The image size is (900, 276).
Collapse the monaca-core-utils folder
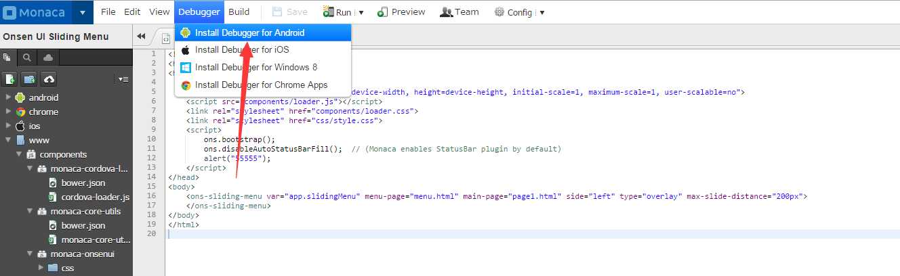pos(30,211)
